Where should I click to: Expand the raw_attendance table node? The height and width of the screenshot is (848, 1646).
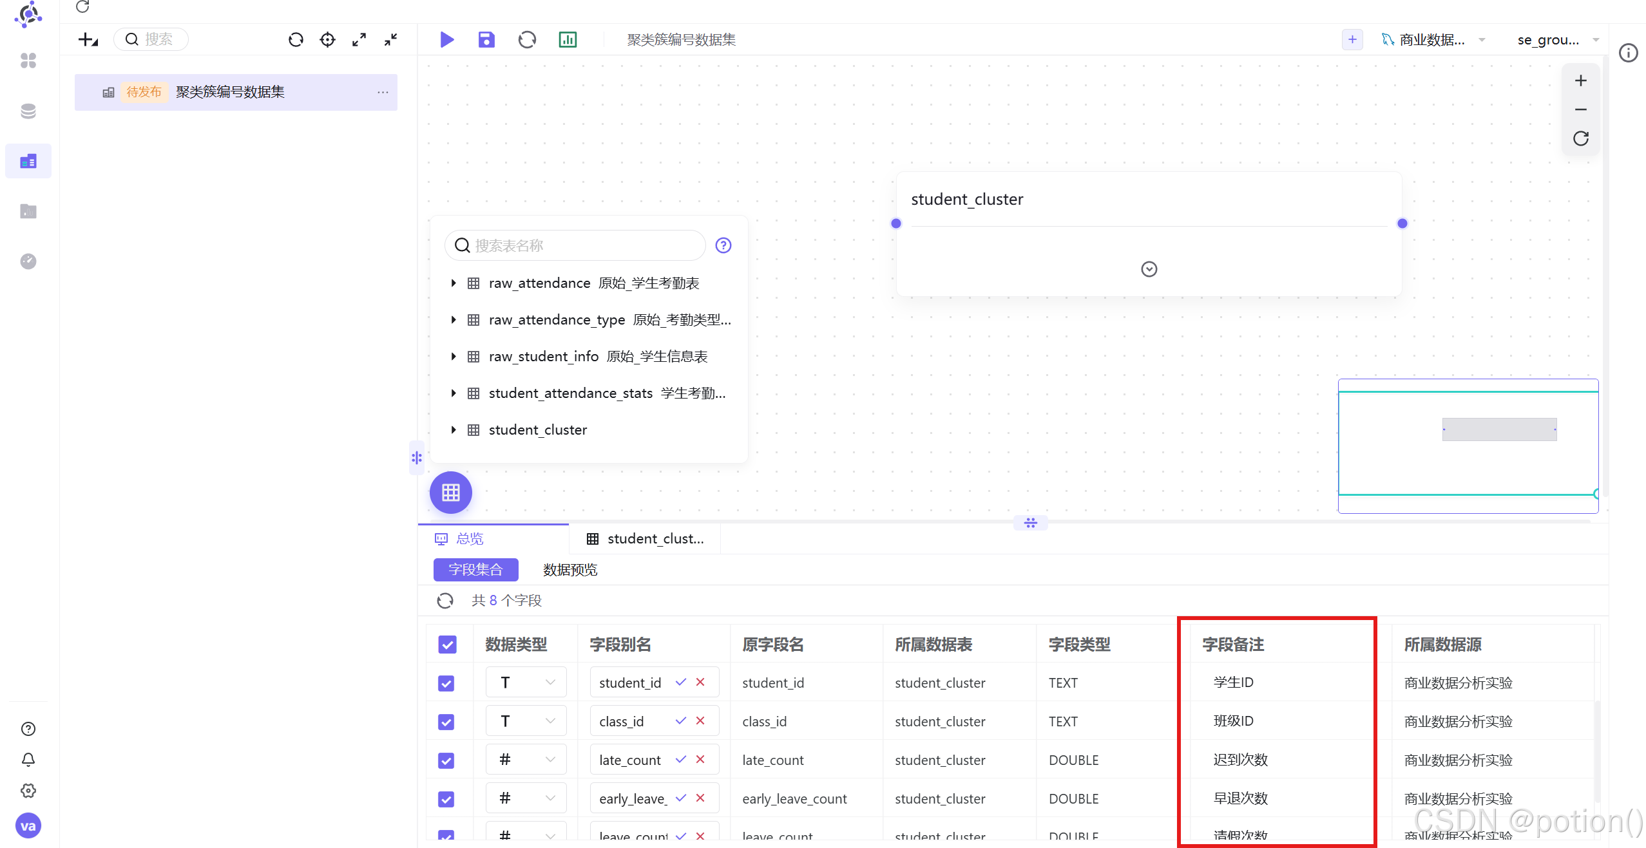(454, 283)
